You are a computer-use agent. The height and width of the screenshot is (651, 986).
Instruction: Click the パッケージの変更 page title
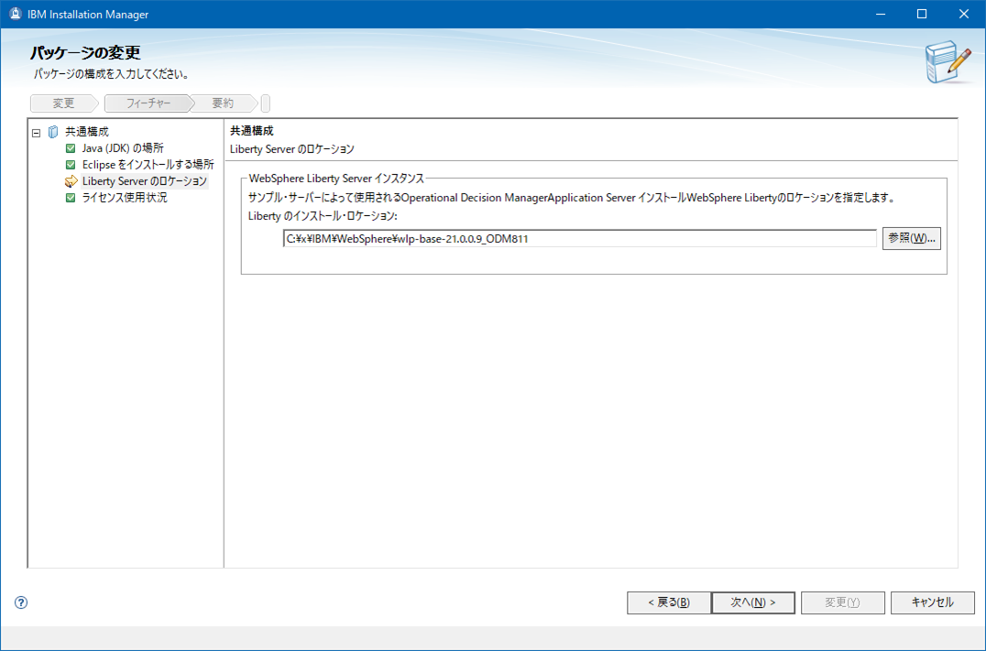(x=85, y=53)
